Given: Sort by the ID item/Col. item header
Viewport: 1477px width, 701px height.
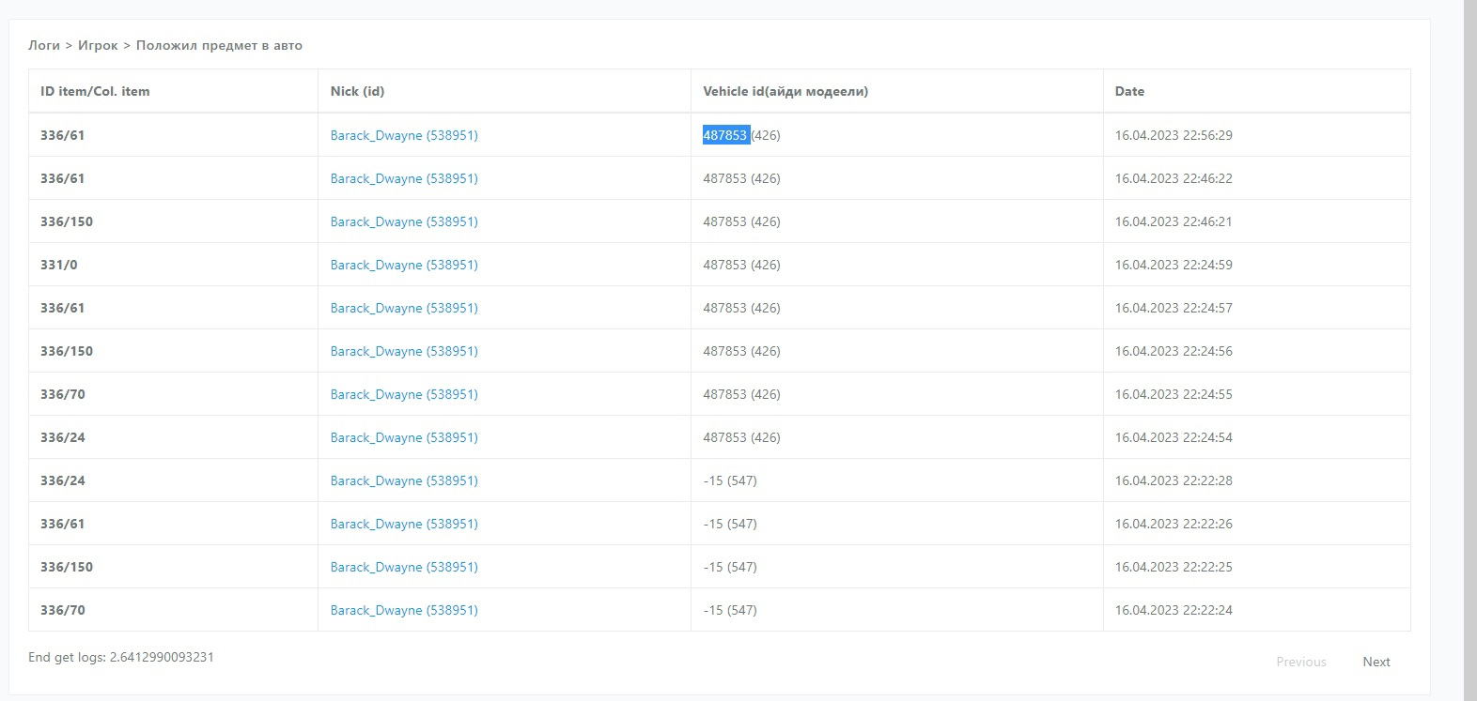Looking at the screenshot, I should (95, 91).
